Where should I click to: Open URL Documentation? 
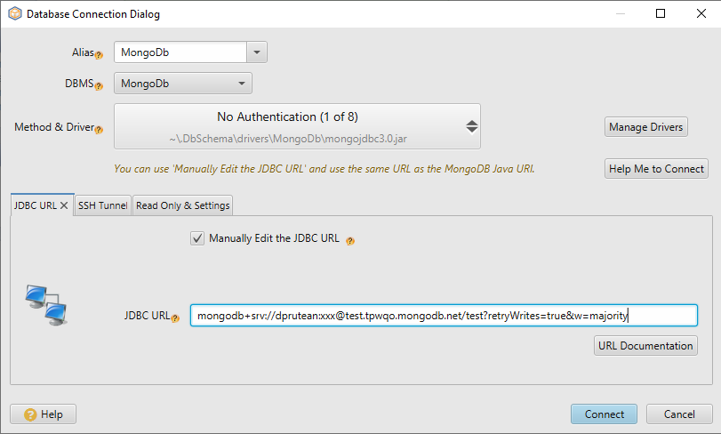click(x=645, y=346)
